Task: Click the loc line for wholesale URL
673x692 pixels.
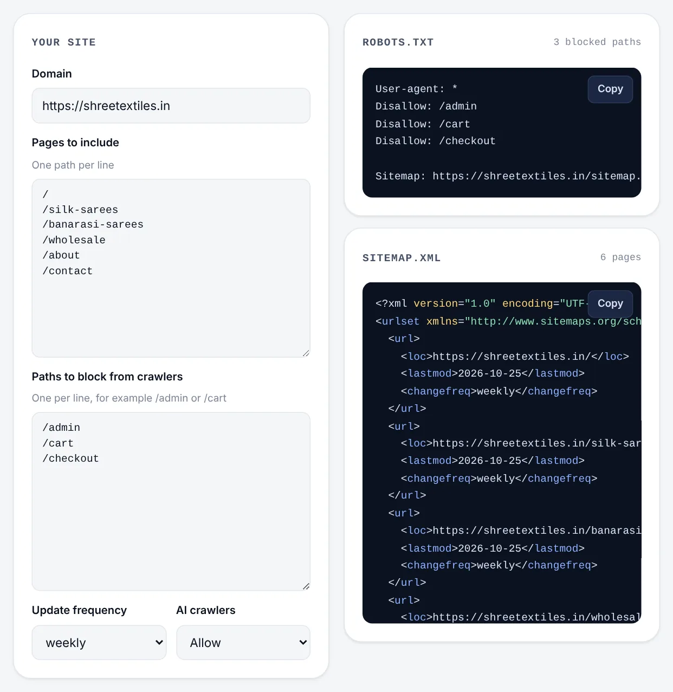Action: (521, 617)
